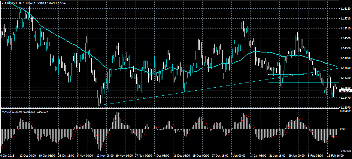Click the 4 Oct 2018 date label

click(7, 155)
